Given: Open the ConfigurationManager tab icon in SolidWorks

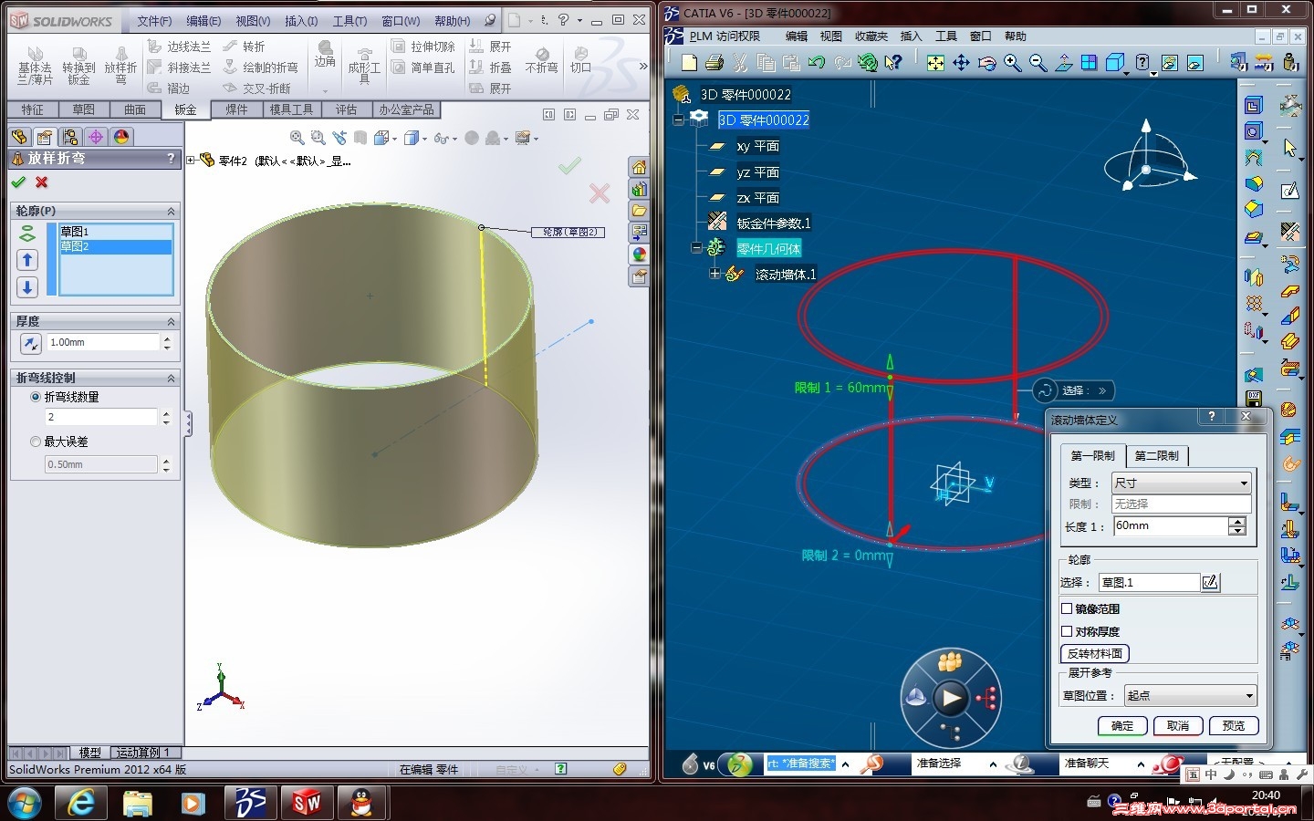Looking at the screenshot, I should [x=70, y=137].
